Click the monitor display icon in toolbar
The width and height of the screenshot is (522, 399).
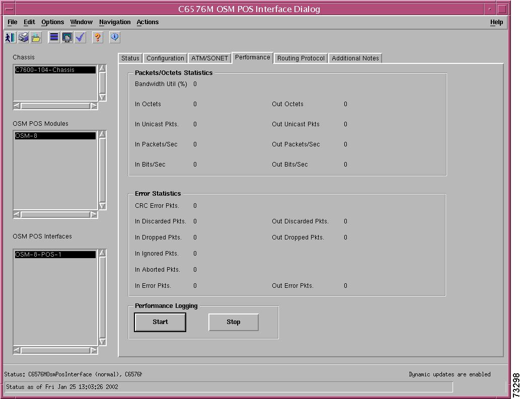(67, 37)
